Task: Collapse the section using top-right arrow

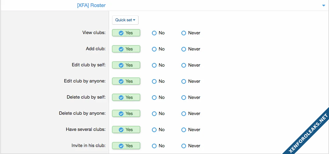Action: tap(324, 5)
